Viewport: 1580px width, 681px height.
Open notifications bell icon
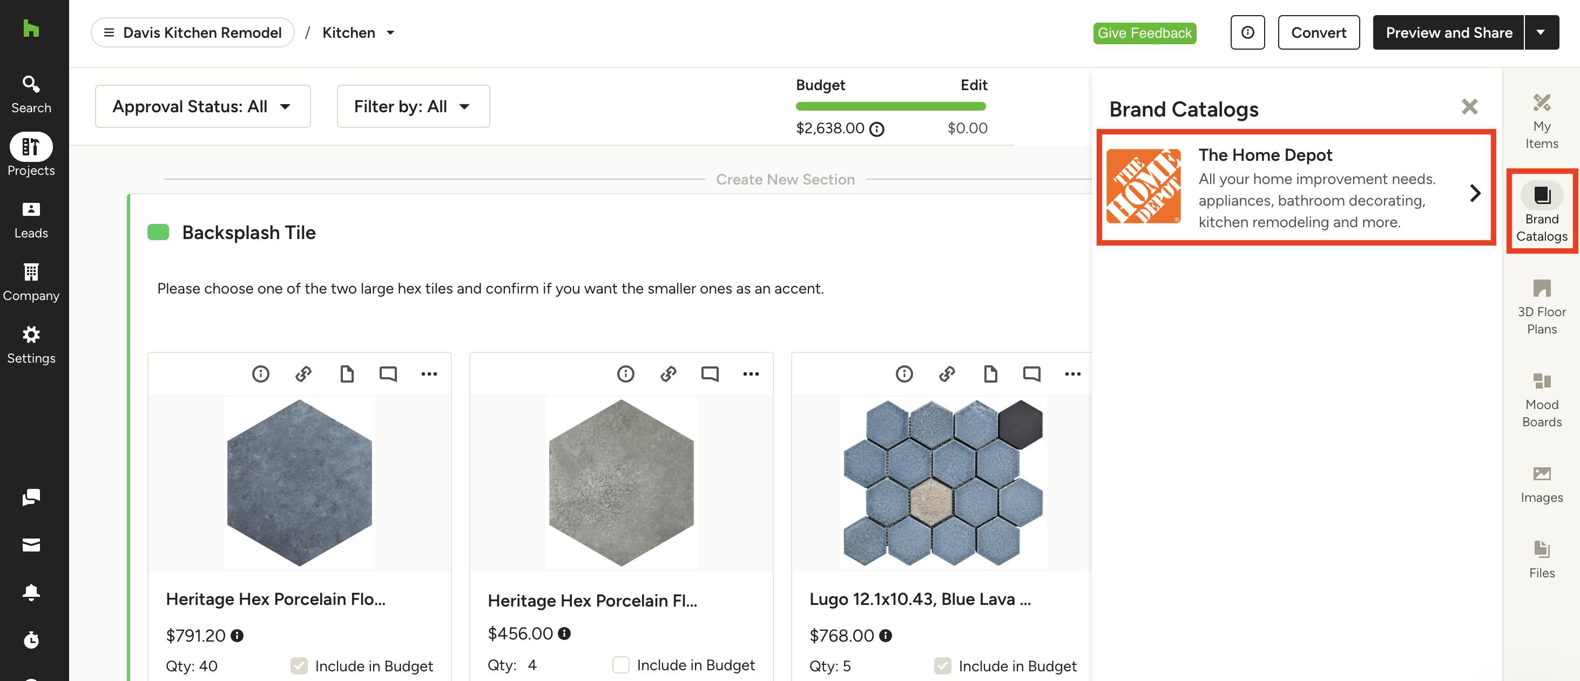[x=31, y=592]
